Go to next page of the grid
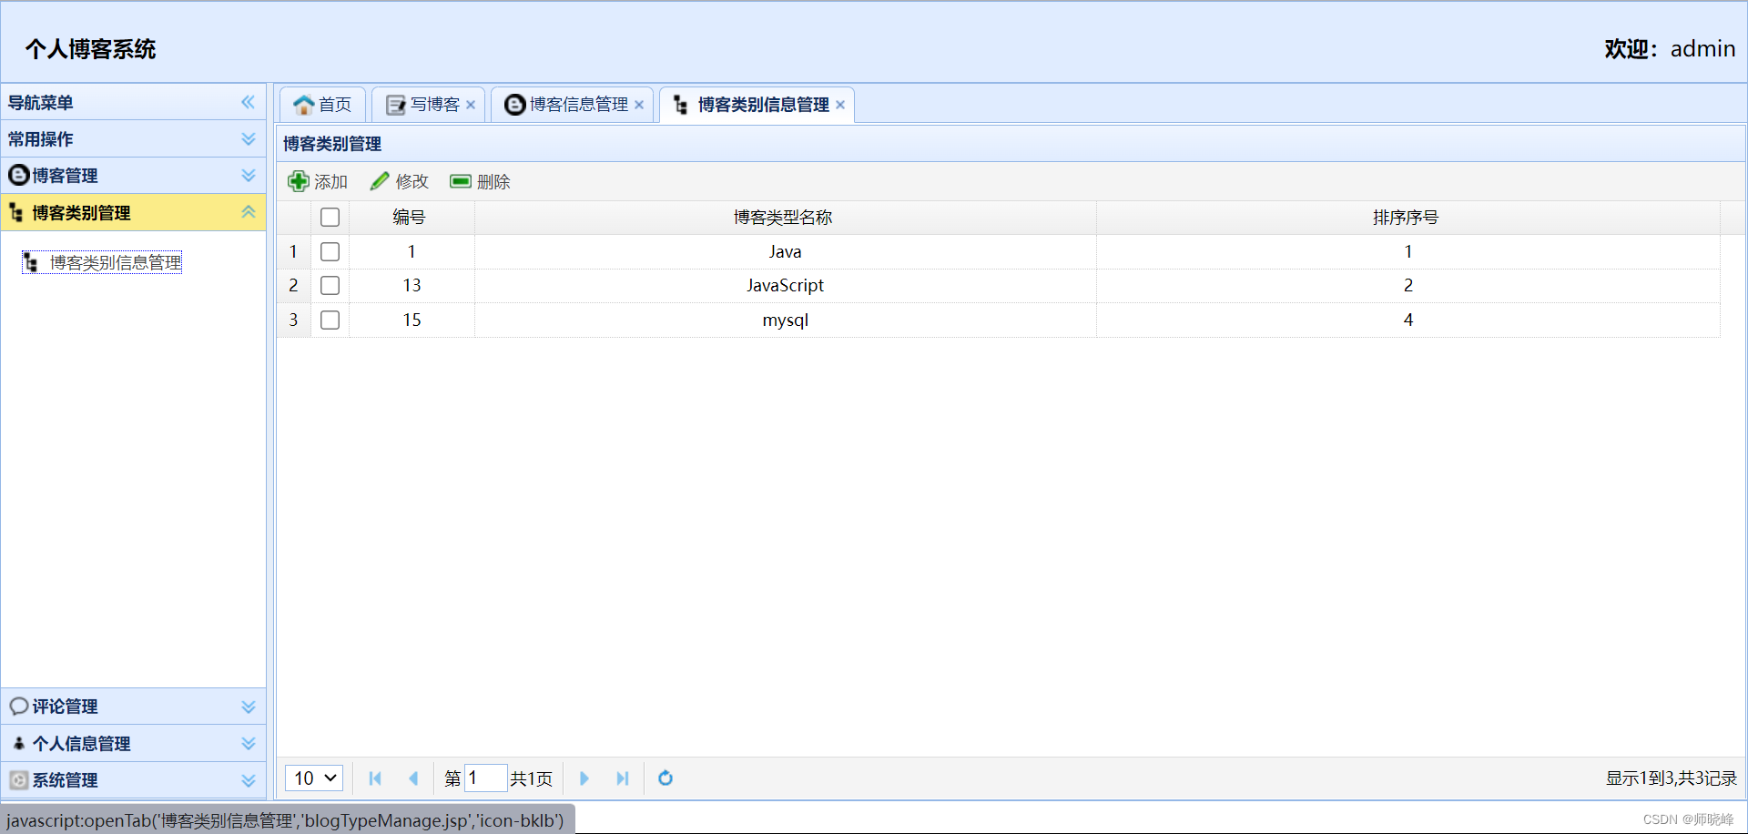 coord(584,778)
